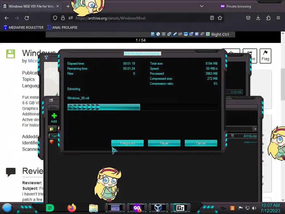Screen dimensions: 285x214
Task: Open the extensions menu
Action: click(268, 18)
